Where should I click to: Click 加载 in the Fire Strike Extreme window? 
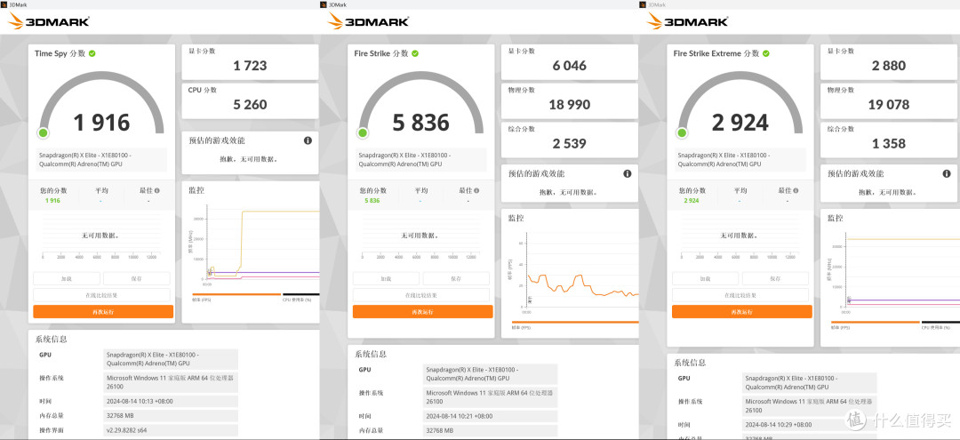point(705,278)
